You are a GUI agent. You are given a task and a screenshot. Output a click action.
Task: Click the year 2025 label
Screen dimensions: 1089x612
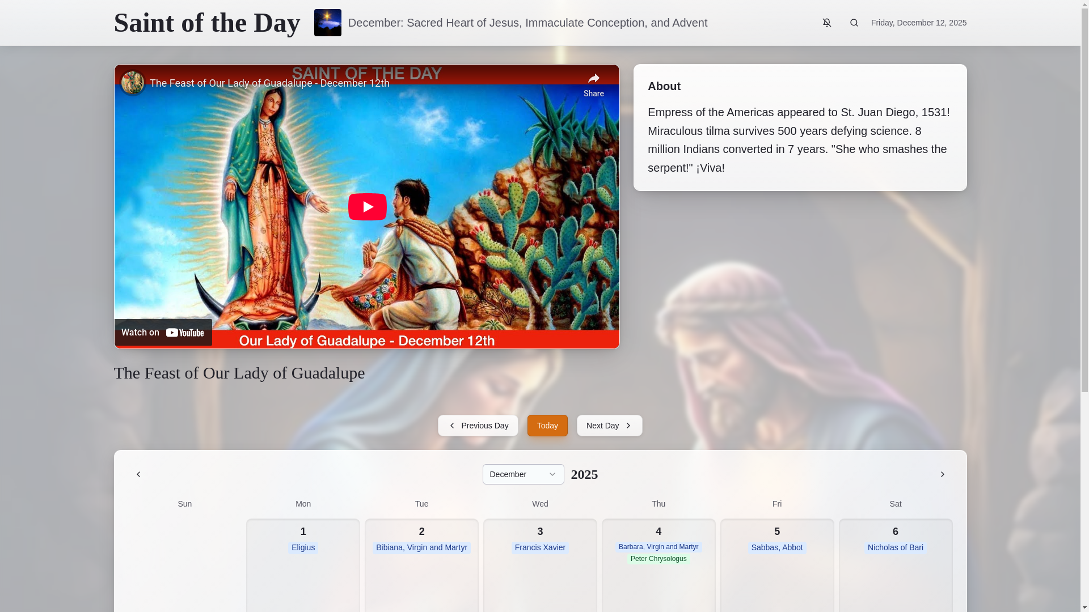pos(584,474)
